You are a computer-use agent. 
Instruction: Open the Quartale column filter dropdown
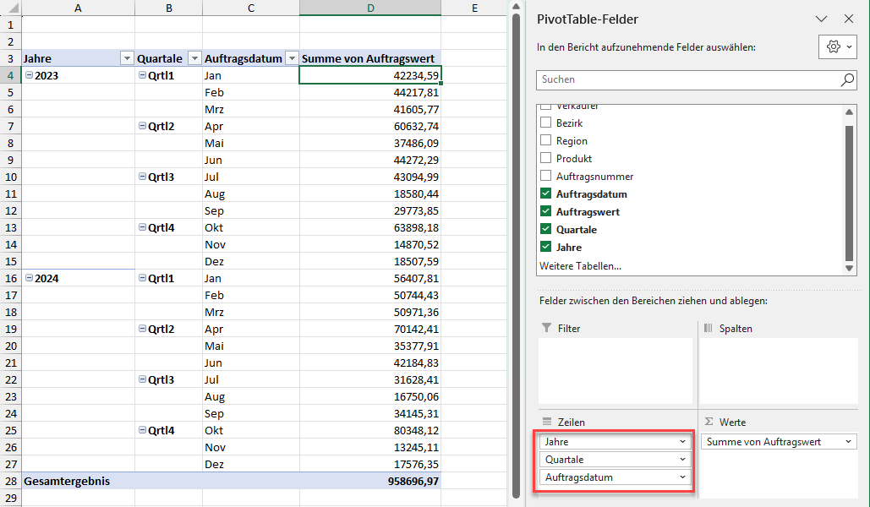click(x=194, y=58)
